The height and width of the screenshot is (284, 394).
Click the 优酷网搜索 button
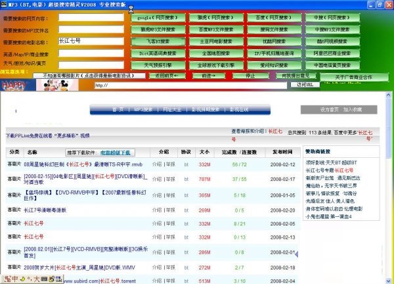pyautogui.click(x=274, y=41)
